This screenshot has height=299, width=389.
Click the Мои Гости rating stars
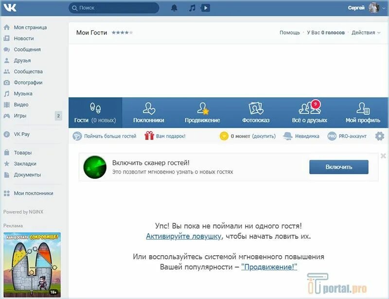point(122,33)
